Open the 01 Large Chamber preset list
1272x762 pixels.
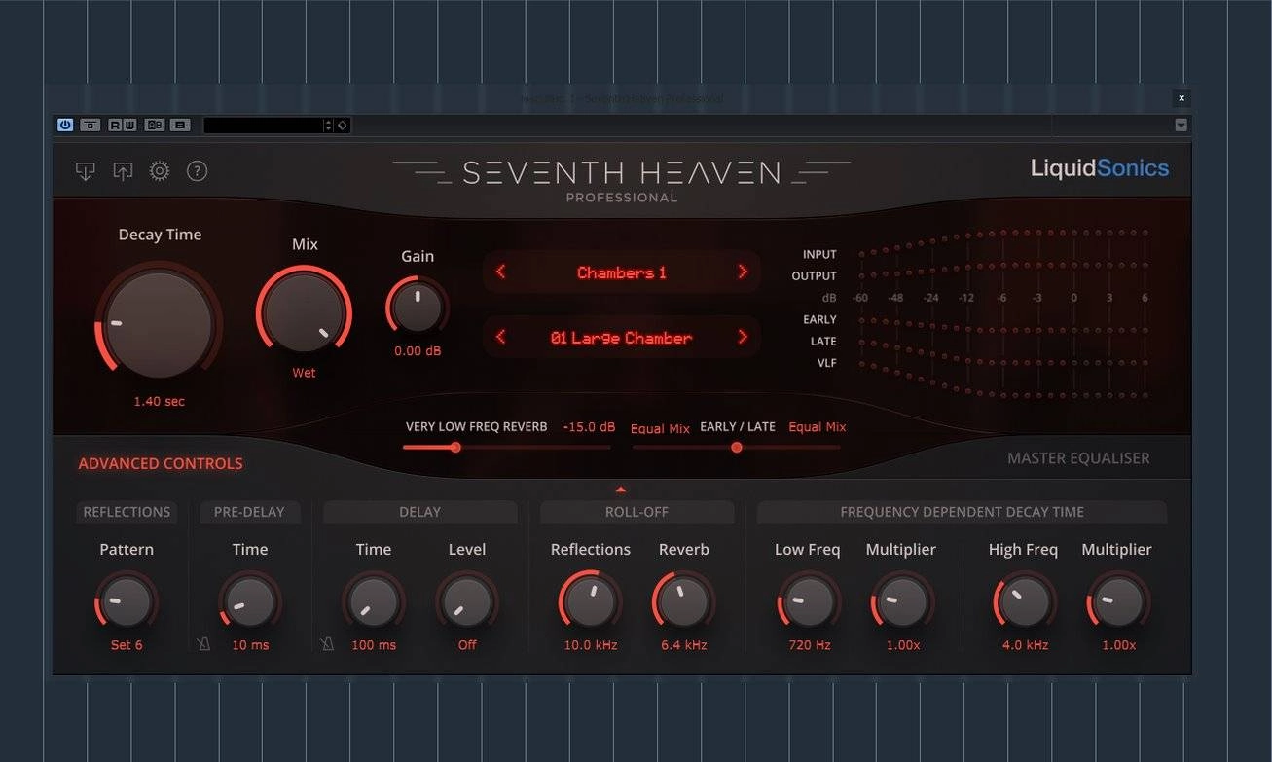click(622, 338)
